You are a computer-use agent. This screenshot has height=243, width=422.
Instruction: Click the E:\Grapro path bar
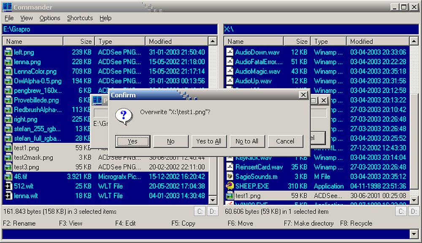pos(110,29)
